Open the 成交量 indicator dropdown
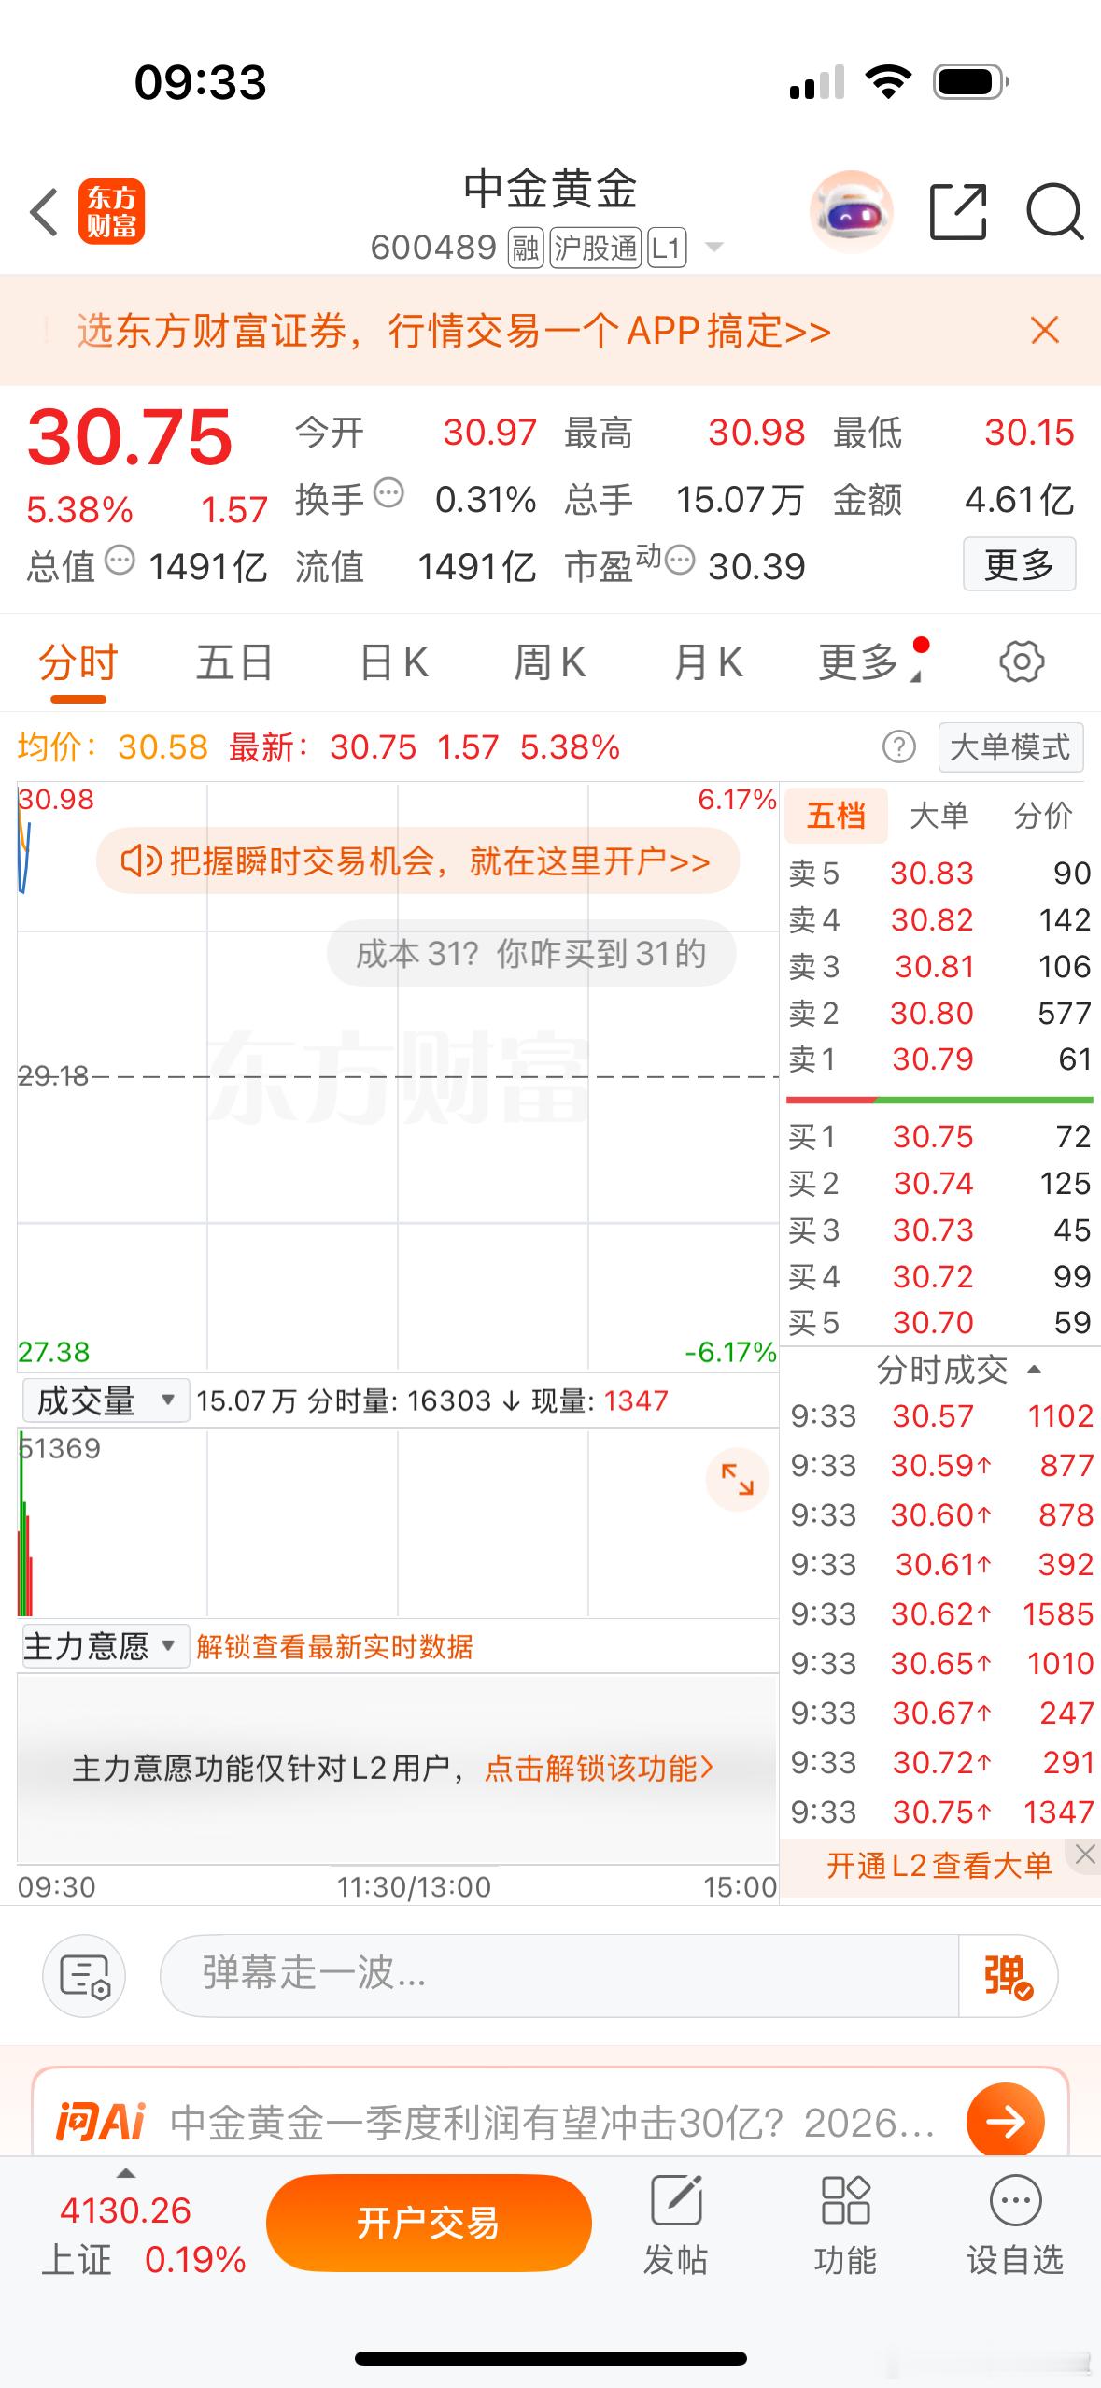This screenshot has height=2388, width=1101. click(x=105, y=1400)
